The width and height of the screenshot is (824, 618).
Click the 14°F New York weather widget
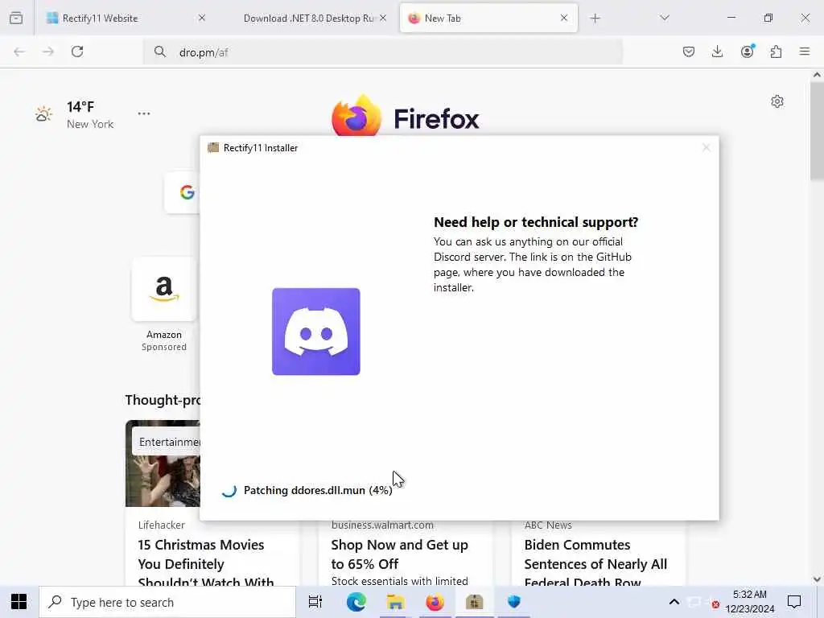[74, 114]
